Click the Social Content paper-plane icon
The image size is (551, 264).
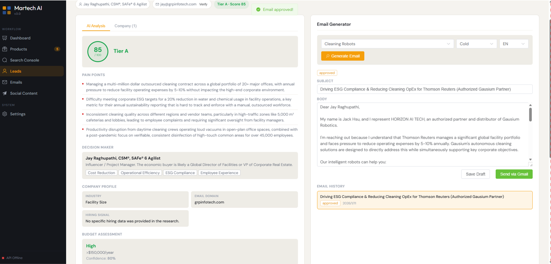click(x=5, y=93)
